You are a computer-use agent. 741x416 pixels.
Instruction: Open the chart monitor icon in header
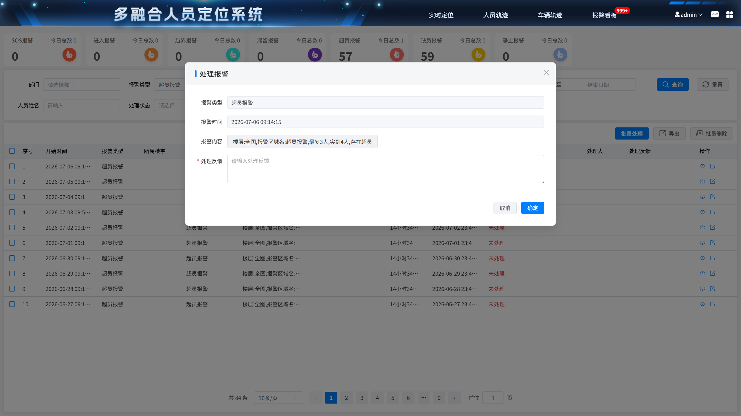point(715,15)
